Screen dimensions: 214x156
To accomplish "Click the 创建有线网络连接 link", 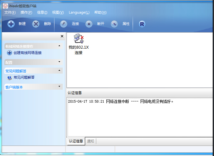I will [28, 53].
